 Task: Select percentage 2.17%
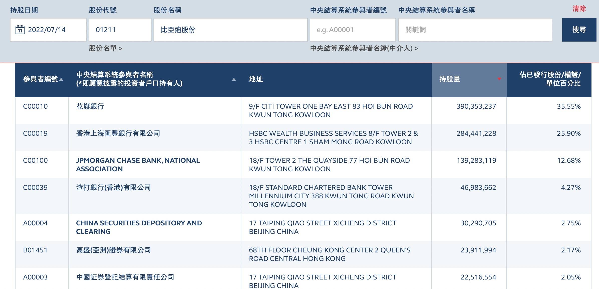[571, 250]
